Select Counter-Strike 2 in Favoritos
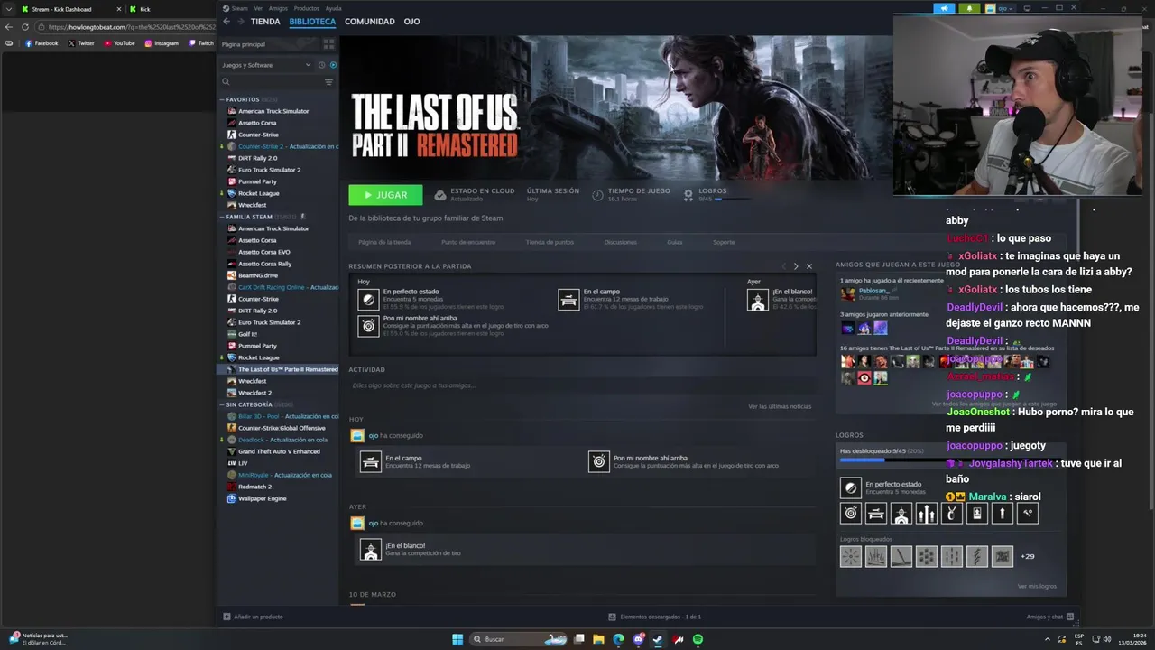 click(282, 146)
